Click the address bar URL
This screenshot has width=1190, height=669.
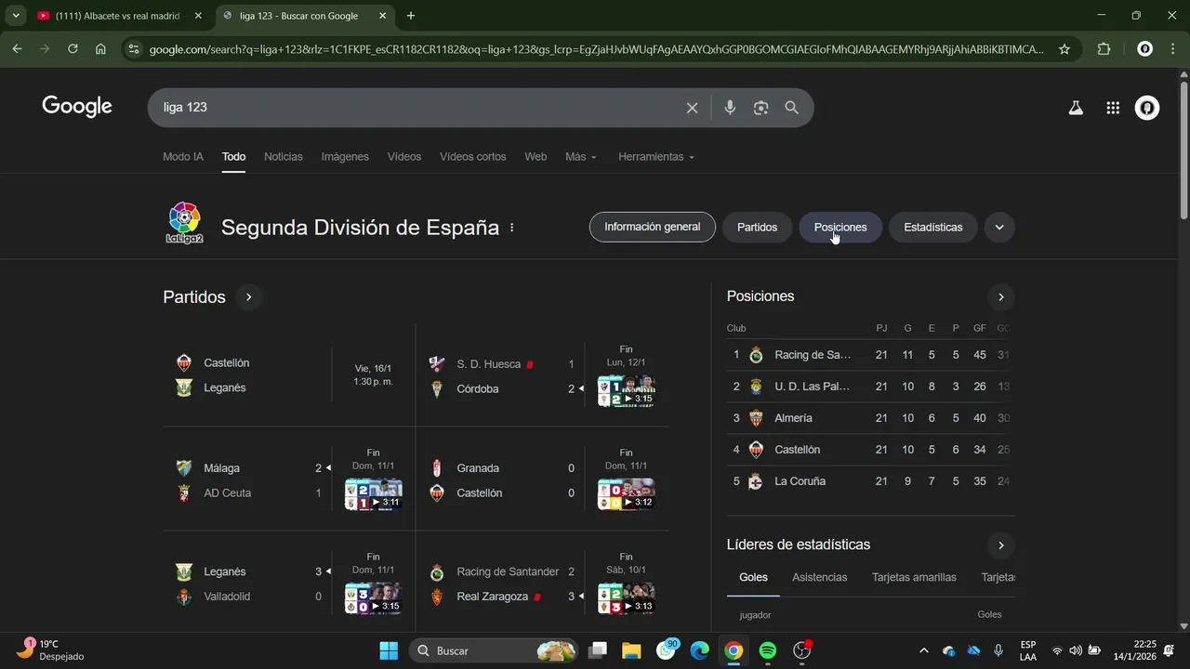click(595, 49)
